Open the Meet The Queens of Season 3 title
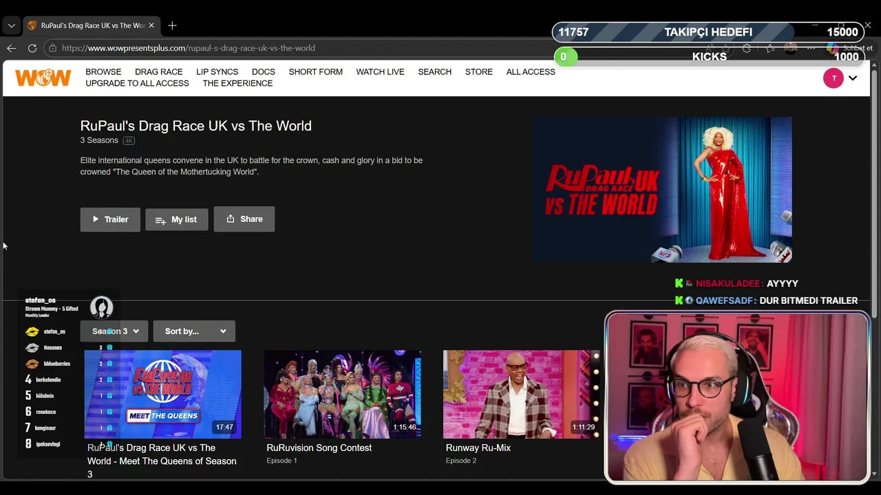Viewport: 881px width, 495px height. [162, 461]
